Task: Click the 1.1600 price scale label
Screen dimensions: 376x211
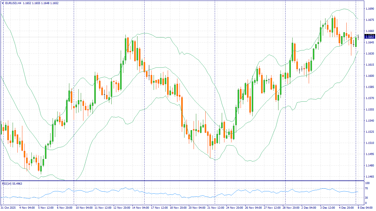Action: [370, 76]
